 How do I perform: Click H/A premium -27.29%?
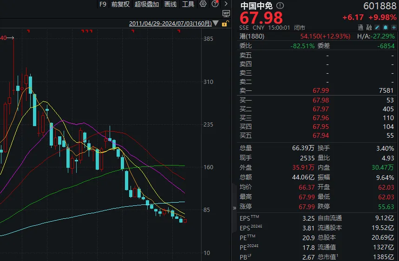pyautogui.click(x=383, y=36)
